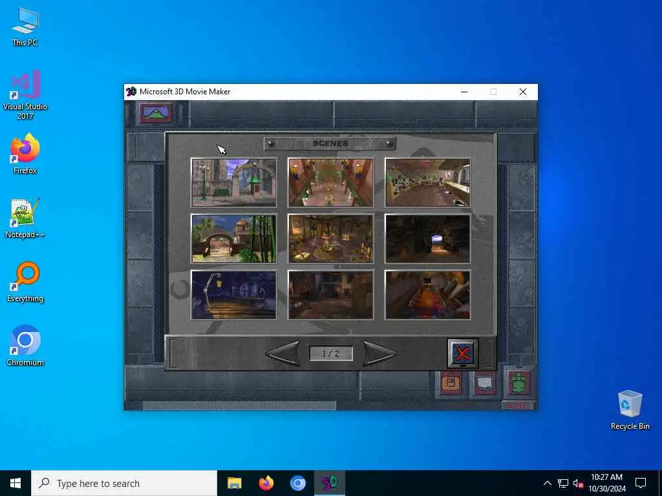
Task: Close the Microsoft 3D Movie Maker window
Action: point(522,92)
